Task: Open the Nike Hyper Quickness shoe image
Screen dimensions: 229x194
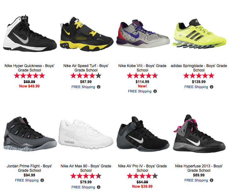Action: [x=30, y=33]
